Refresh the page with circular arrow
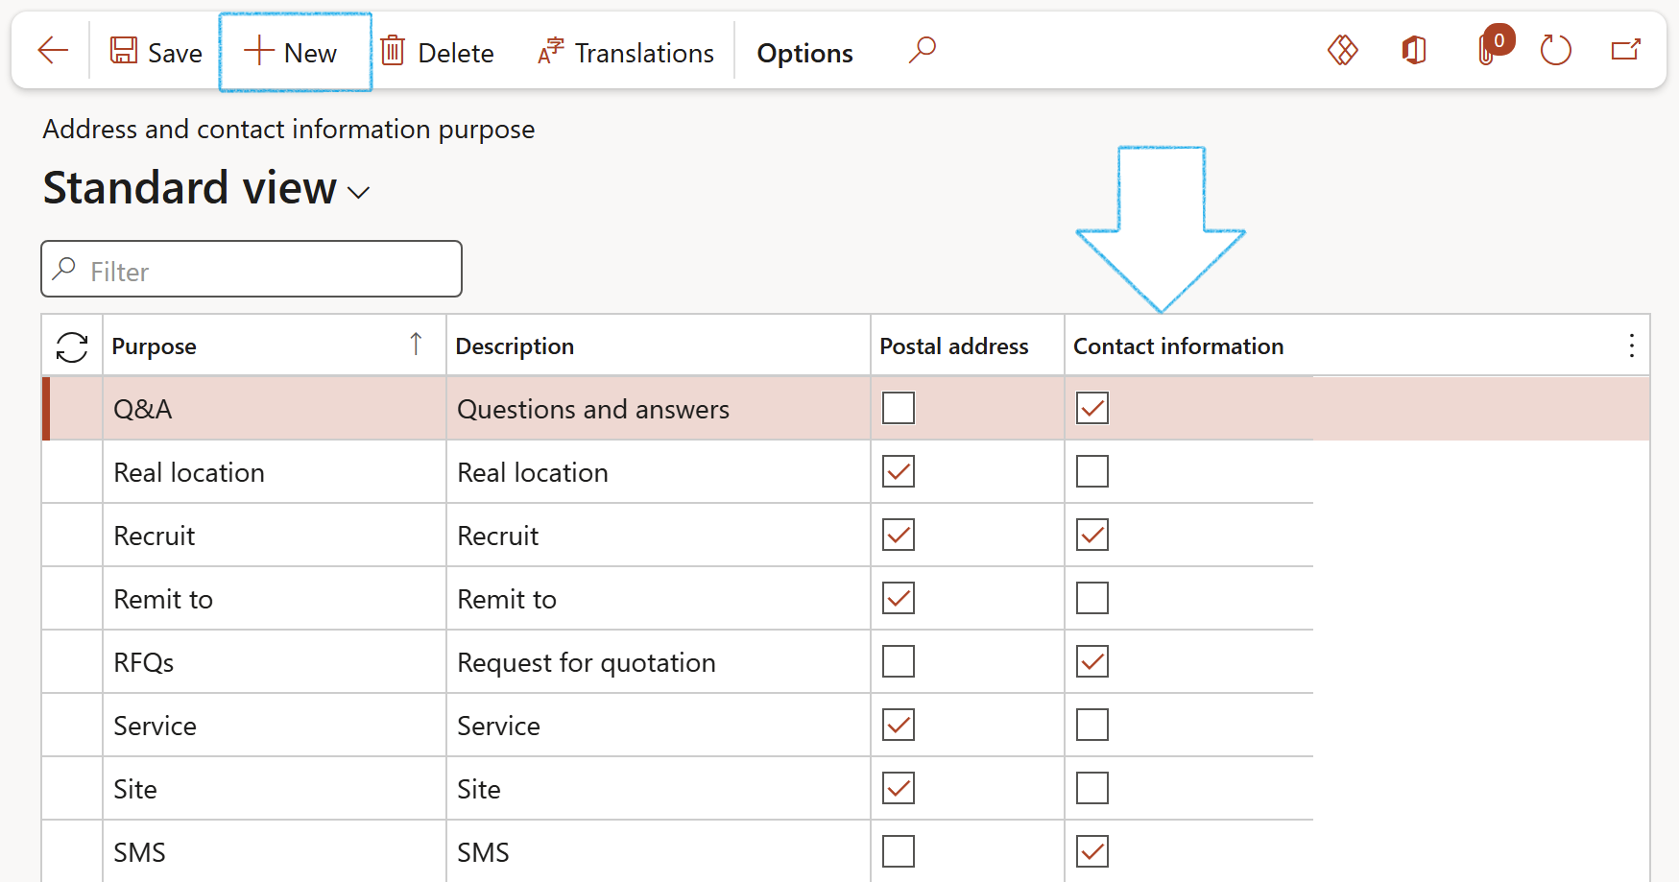Image resolution: width=1679 pixels, height=882 pixels. 1555,50
